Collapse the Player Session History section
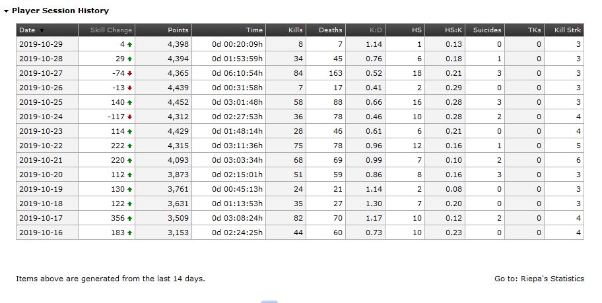Image resolution: width=602 pixels, height=303 pixels. pos(6,11)
